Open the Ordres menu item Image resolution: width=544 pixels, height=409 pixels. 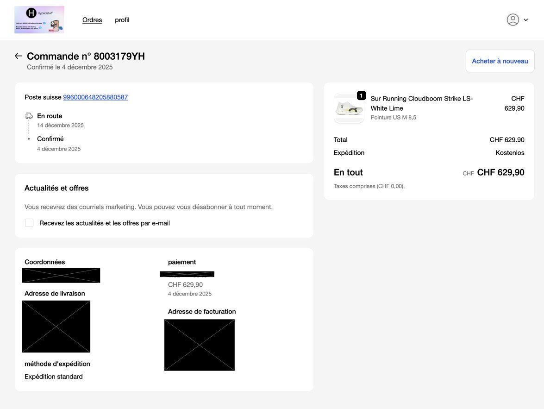(92, 20)
